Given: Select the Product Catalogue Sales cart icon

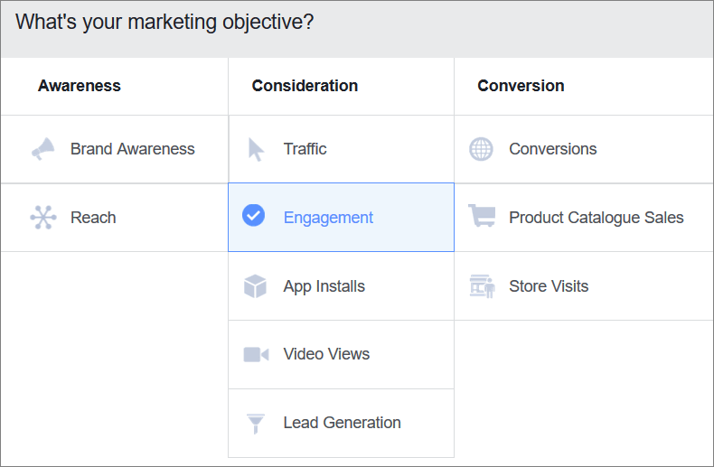Looking at the screenshot, I should (x=482, y=215).
